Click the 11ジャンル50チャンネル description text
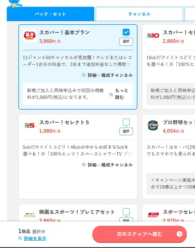The width and height of the screenshot is (195, 248). [77, 61]
